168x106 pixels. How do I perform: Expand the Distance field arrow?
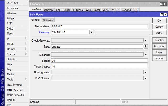click(x=145, y=55)
